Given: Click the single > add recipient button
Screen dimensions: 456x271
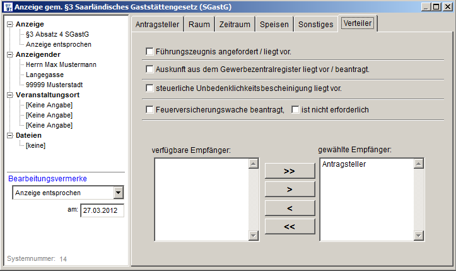Looking at the screenshot, I should pos(289,189).
